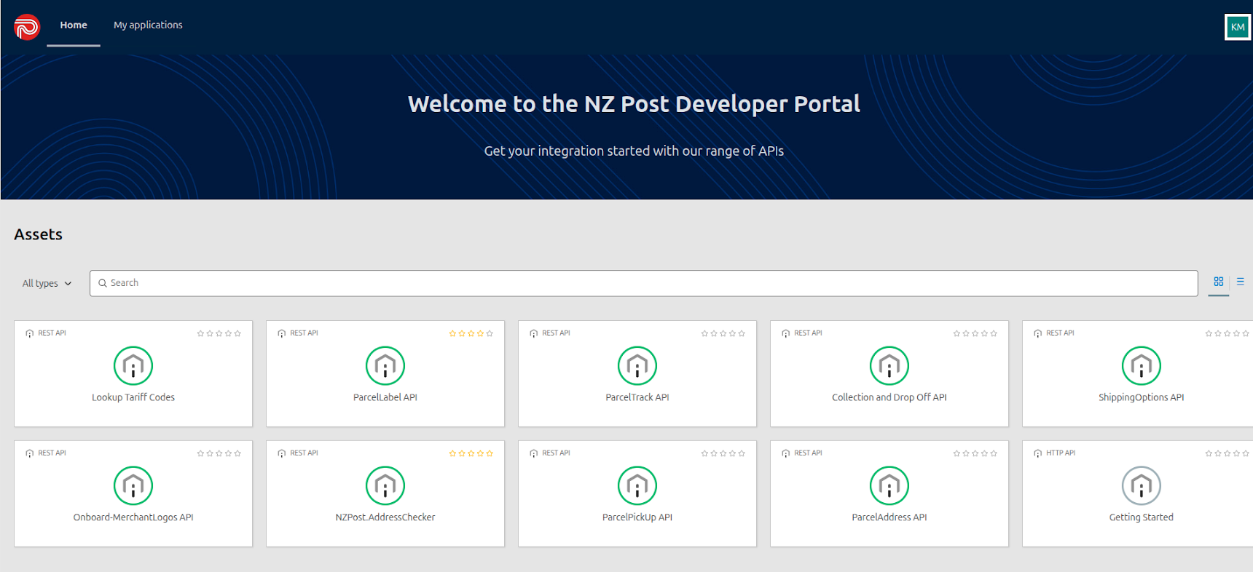Open the Home tab
Viewport: 1253px width, 572px height.
coord(74,25)
